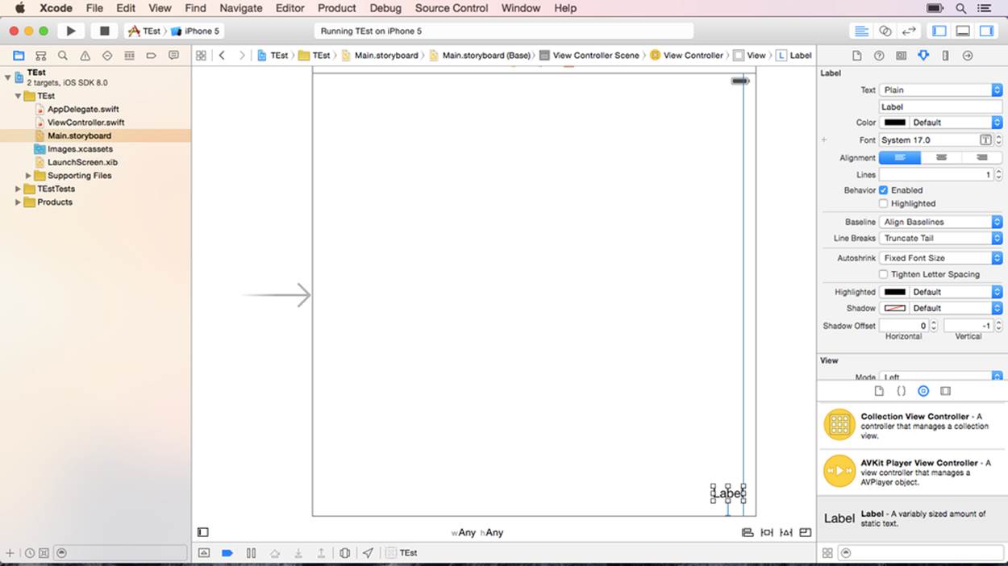Toggle the Utilities pane

coord(986,31)
